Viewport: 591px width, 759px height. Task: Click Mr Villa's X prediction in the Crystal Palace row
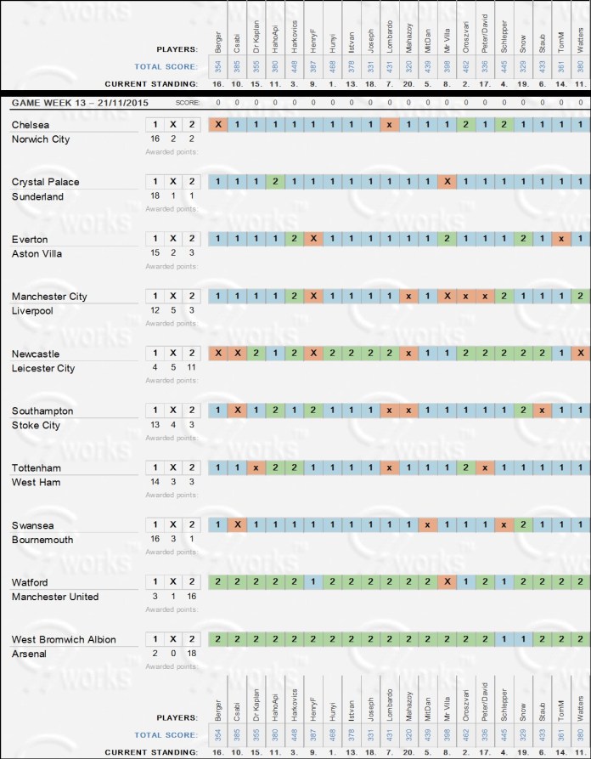click(x=447, y=182)
